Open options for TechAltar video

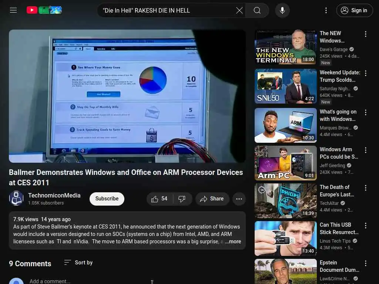tap(366, 187)
